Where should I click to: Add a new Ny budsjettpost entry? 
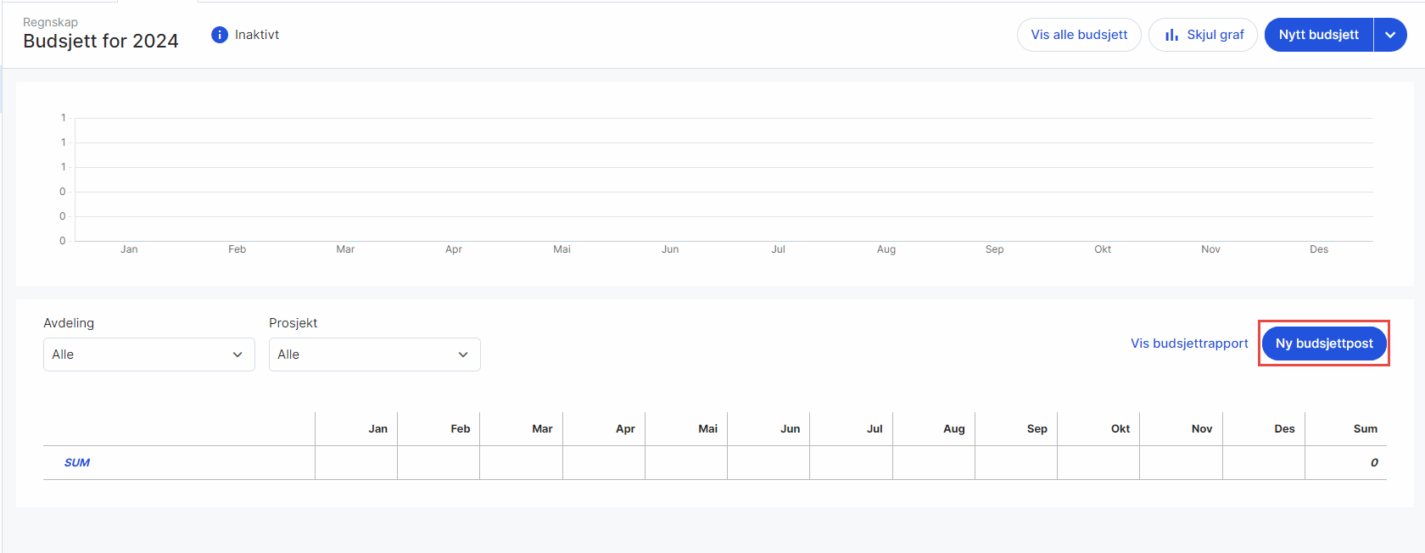(1324, 344)
